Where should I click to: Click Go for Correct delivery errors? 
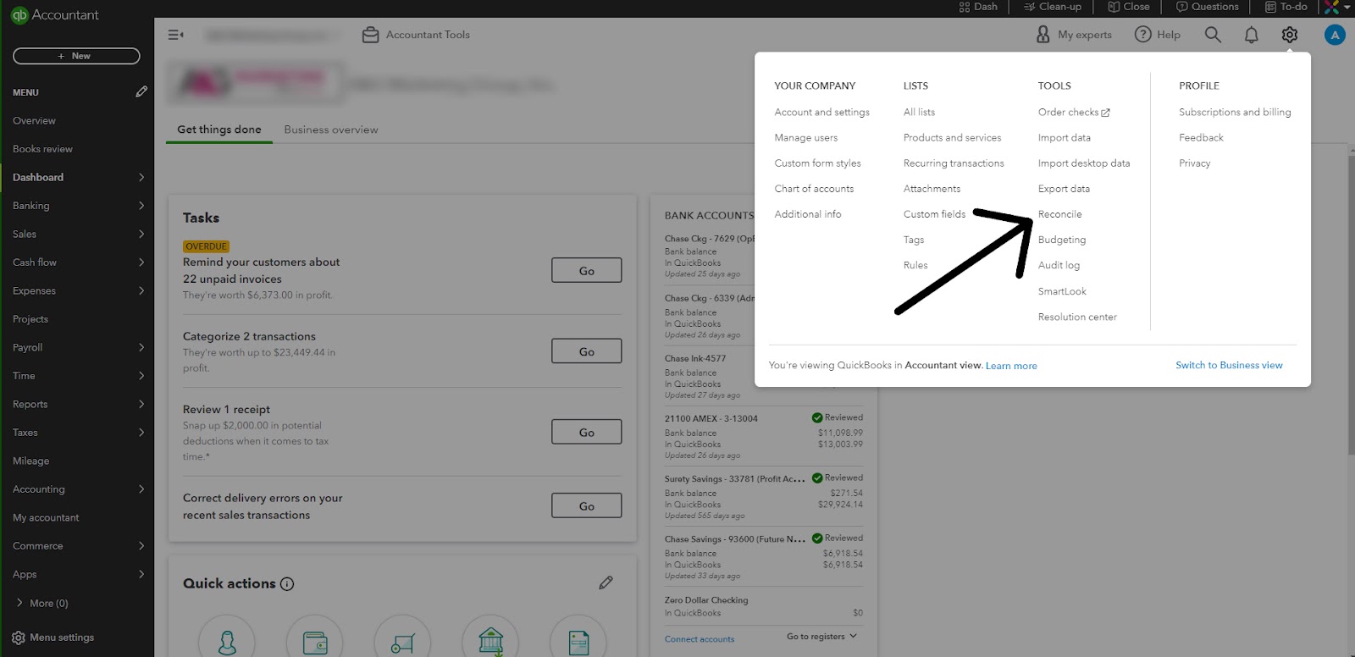[x=586, y=505]
